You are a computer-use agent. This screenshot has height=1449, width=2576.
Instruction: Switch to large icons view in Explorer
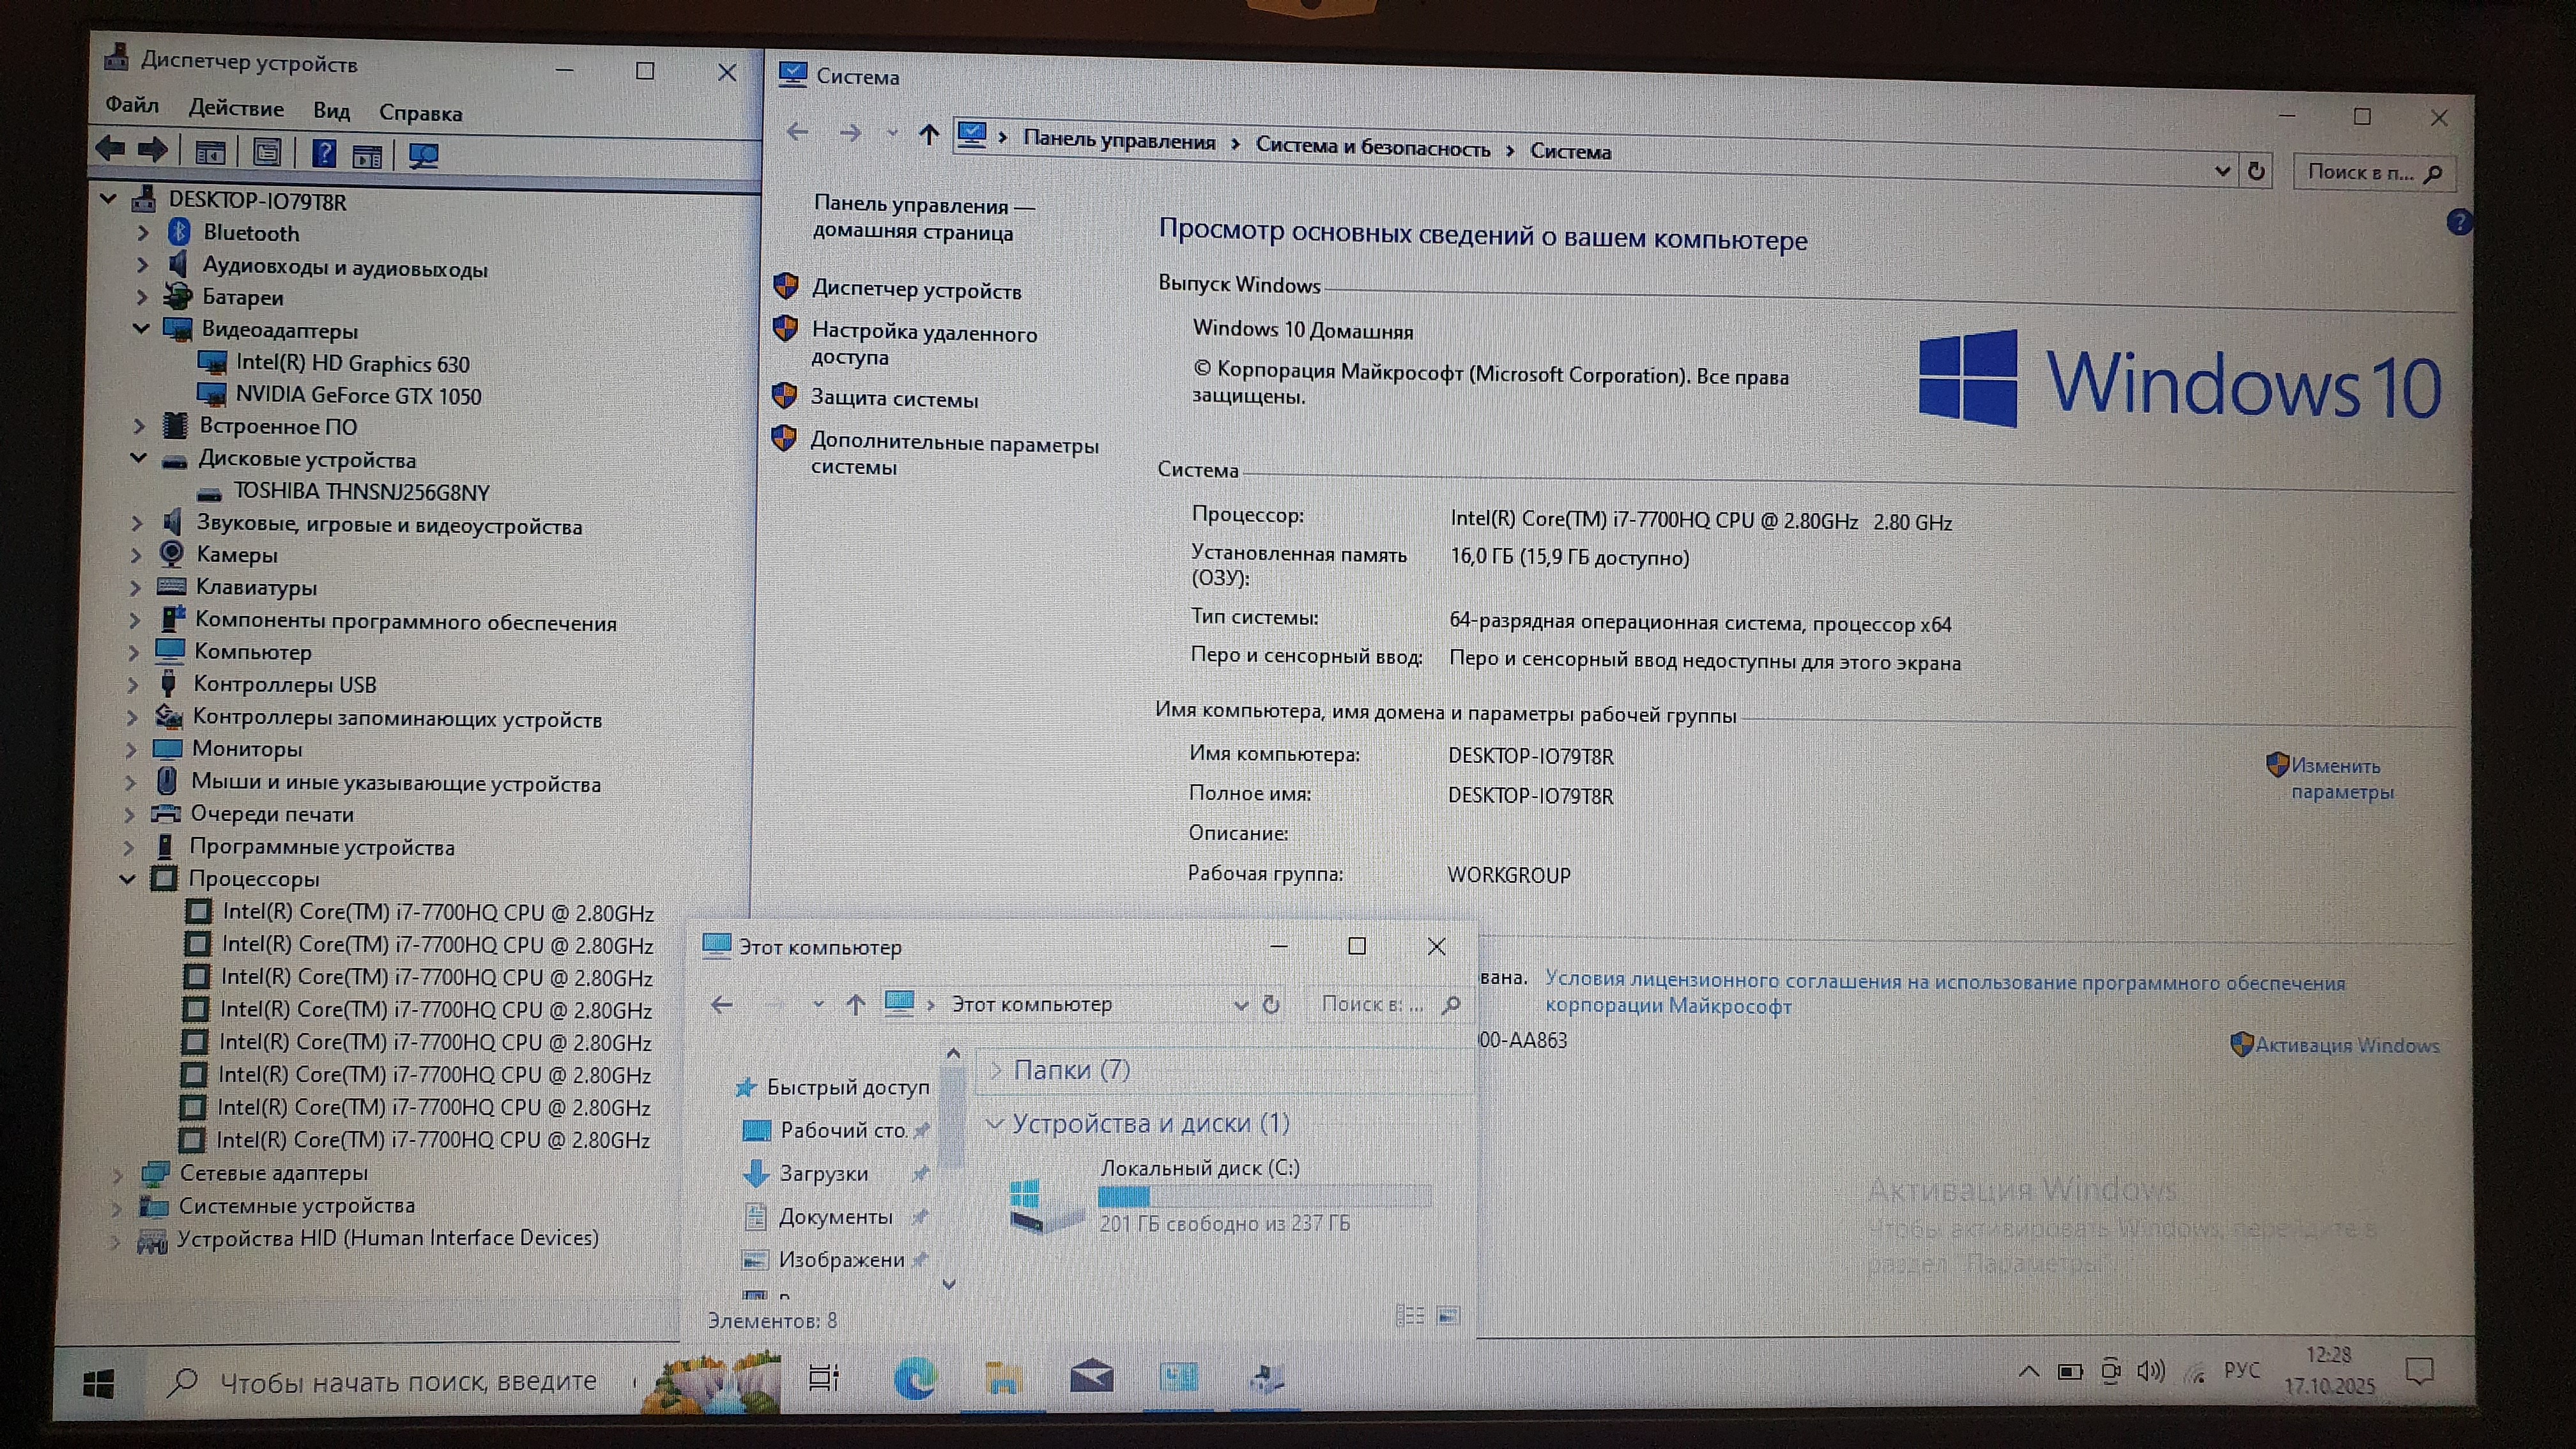pos(1448,1315)
